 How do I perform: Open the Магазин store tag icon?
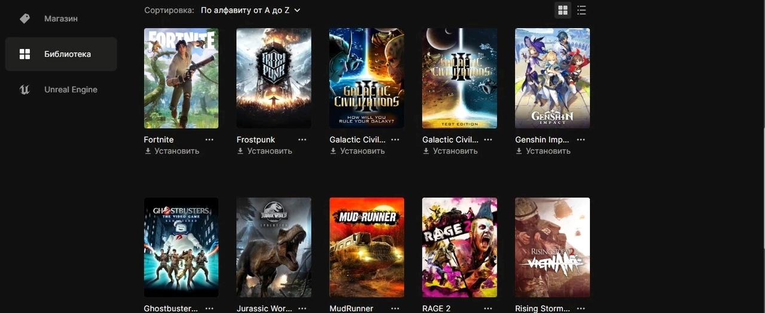(x=25, y=19)
